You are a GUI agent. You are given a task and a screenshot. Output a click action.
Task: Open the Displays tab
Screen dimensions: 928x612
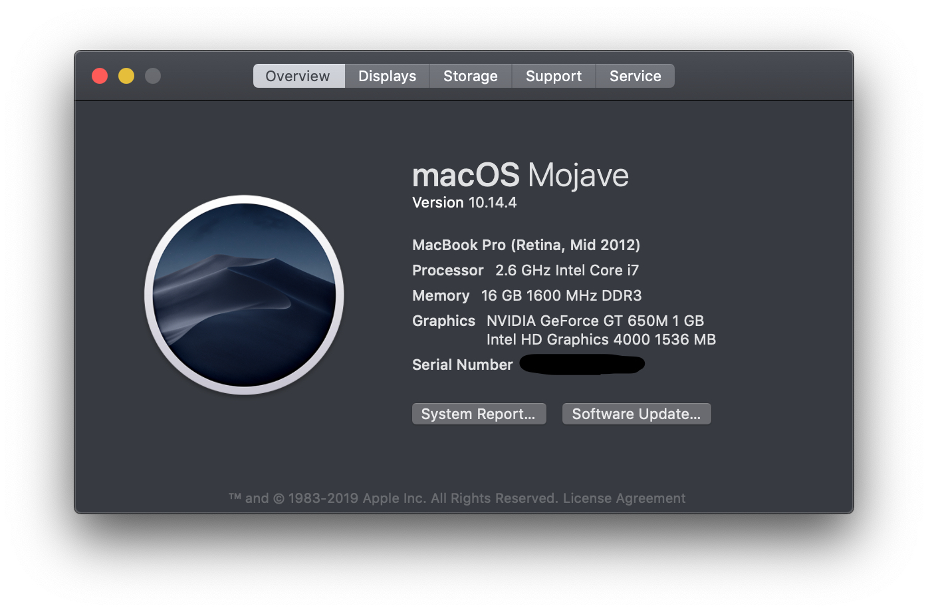387,76
